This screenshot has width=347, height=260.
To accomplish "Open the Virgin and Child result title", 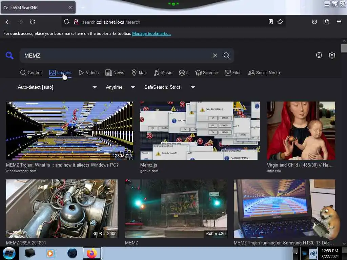I will (300, 165).
